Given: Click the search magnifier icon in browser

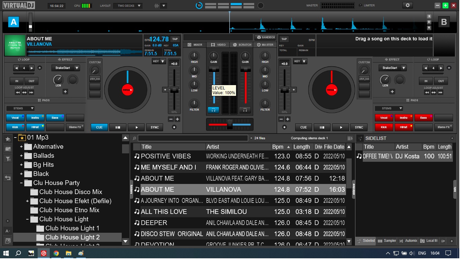Looking at the screenshot, I should tap(134, 138).
